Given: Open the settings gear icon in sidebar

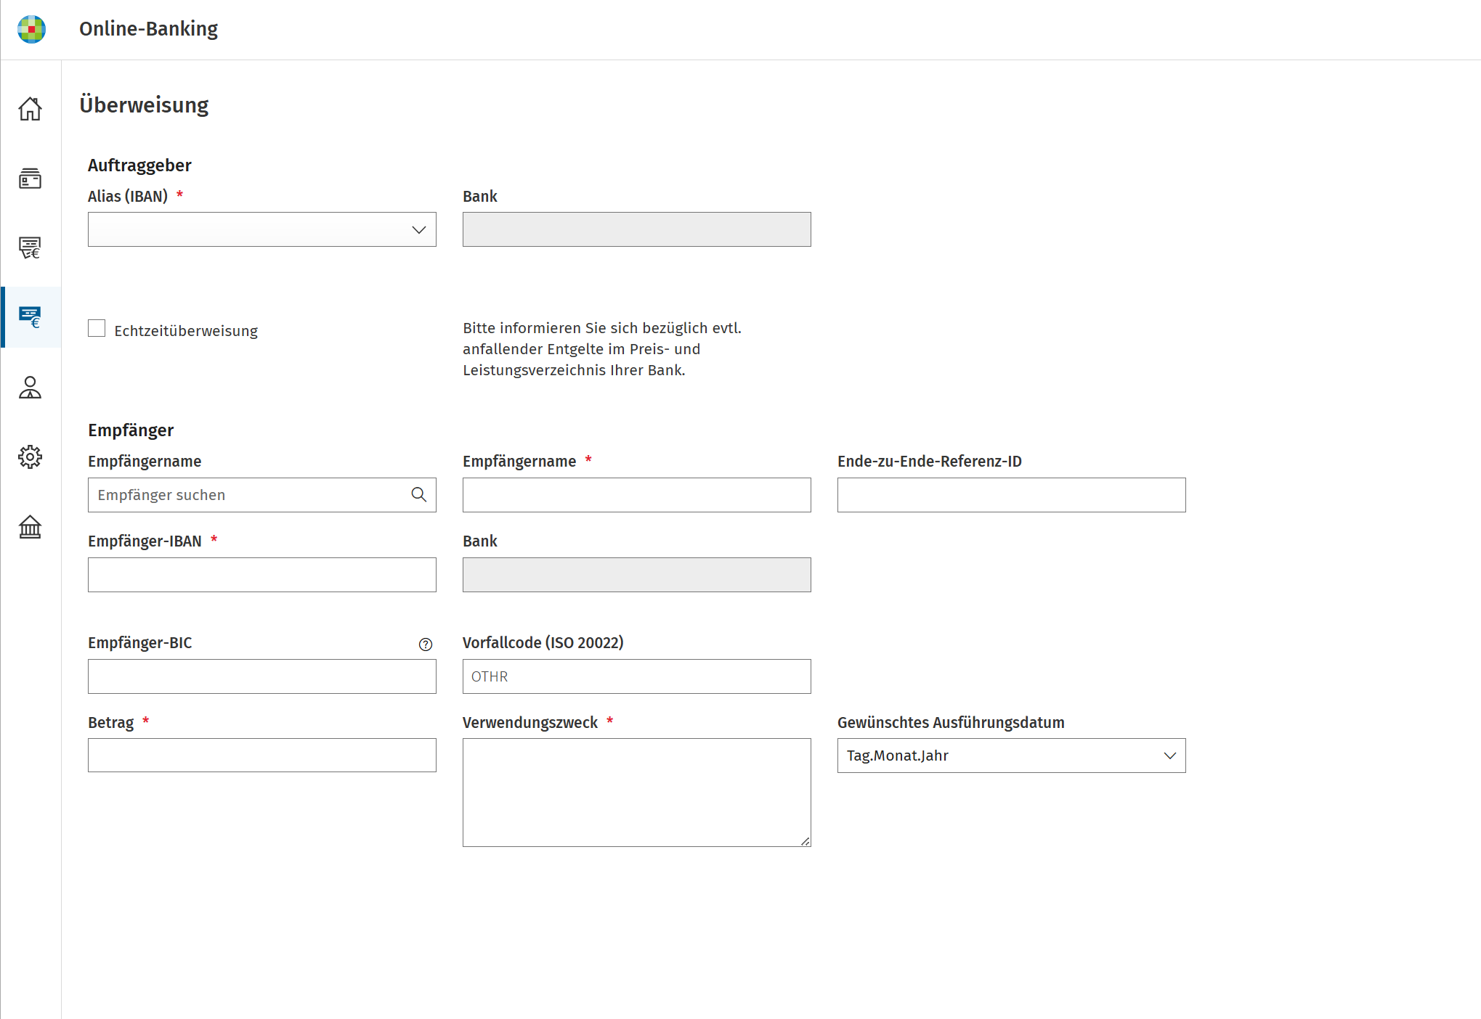Looking at the screenshot, I should (x=30, y=457).
